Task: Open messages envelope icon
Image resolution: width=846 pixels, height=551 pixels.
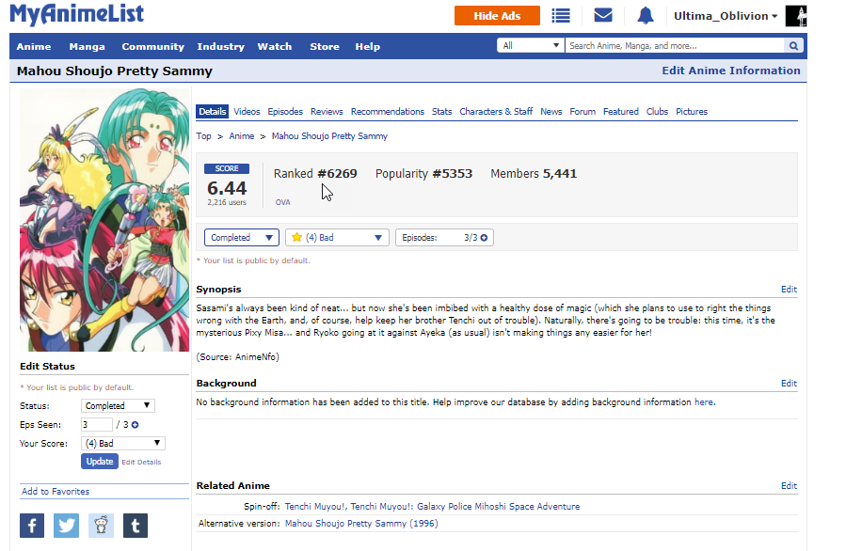Action: click(602, 15)
